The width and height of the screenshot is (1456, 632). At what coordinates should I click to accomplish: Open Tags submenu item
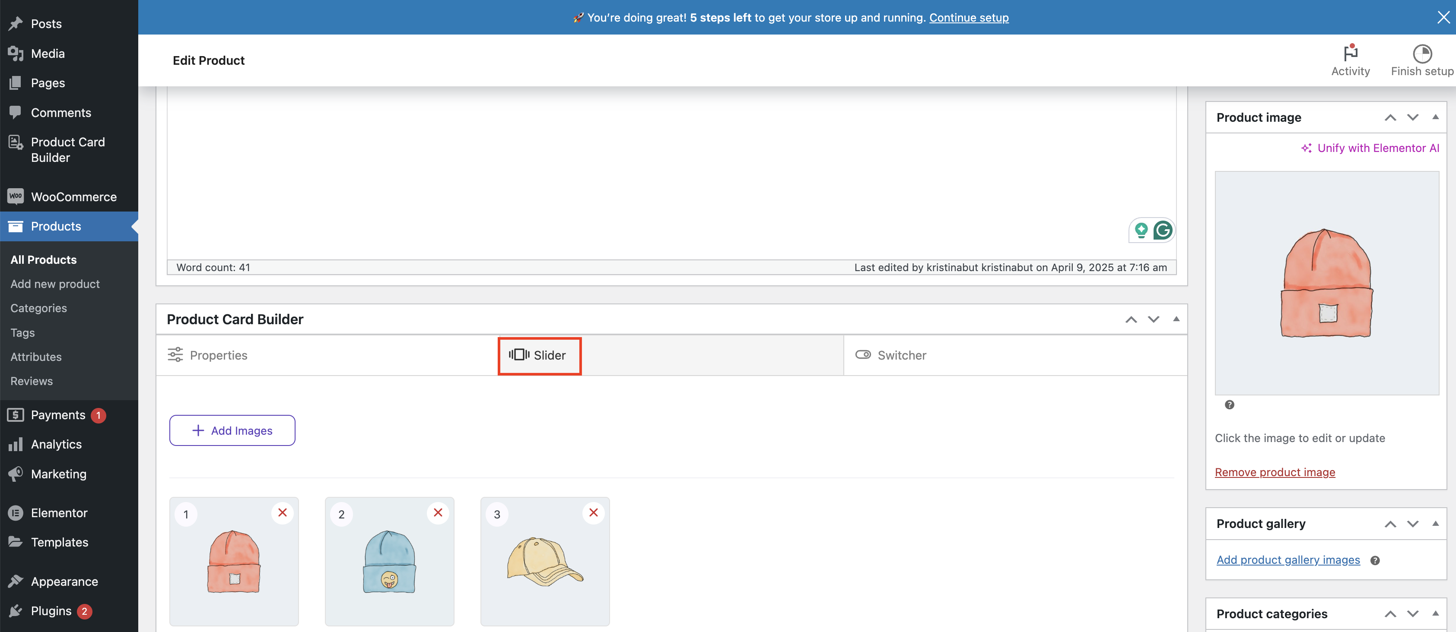pyautogui.click(x=22, y=332)
